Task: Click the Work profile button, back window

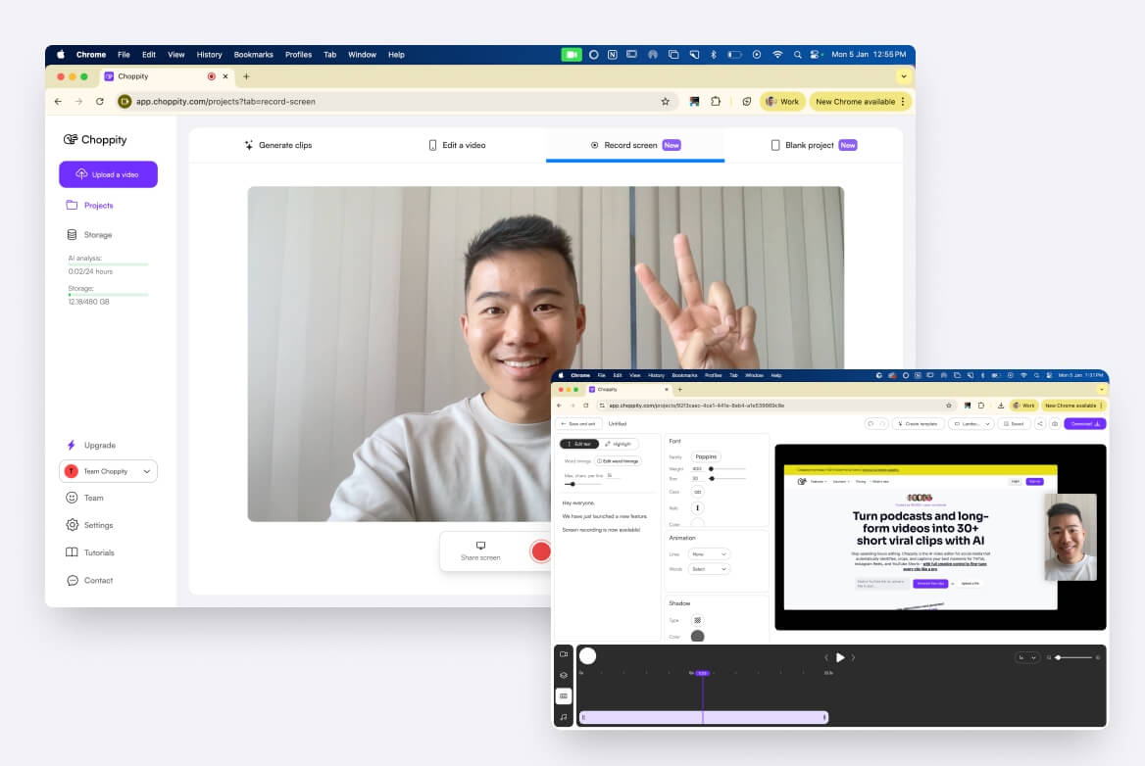Action: coord(782,102)
